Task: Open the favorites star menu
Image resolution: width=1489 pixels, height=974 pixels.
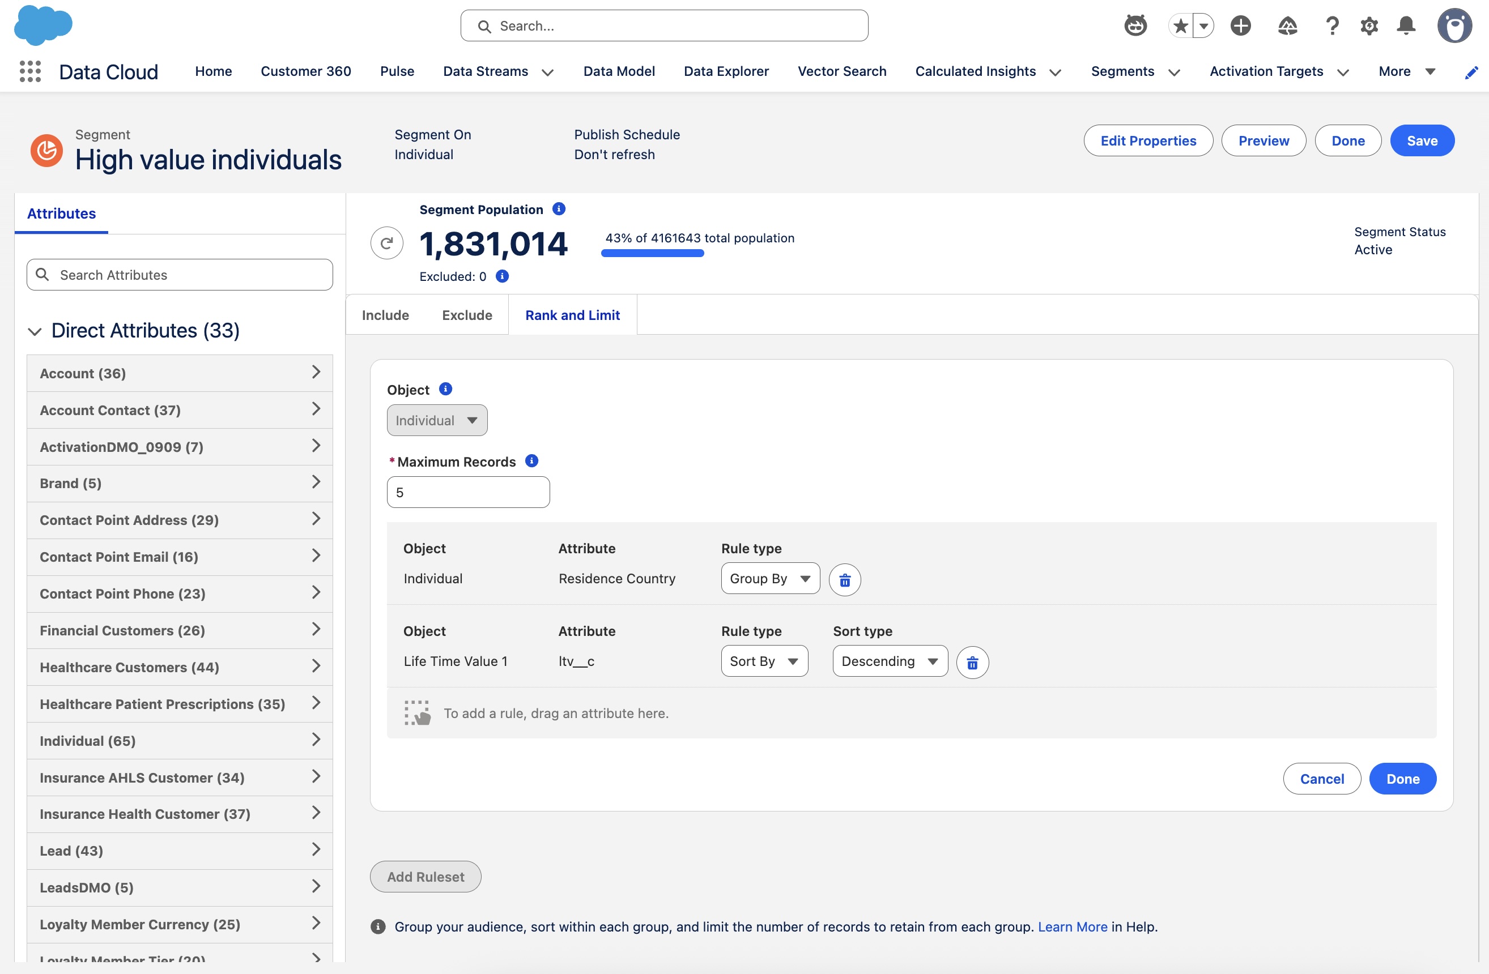Action: [1180, 25]
